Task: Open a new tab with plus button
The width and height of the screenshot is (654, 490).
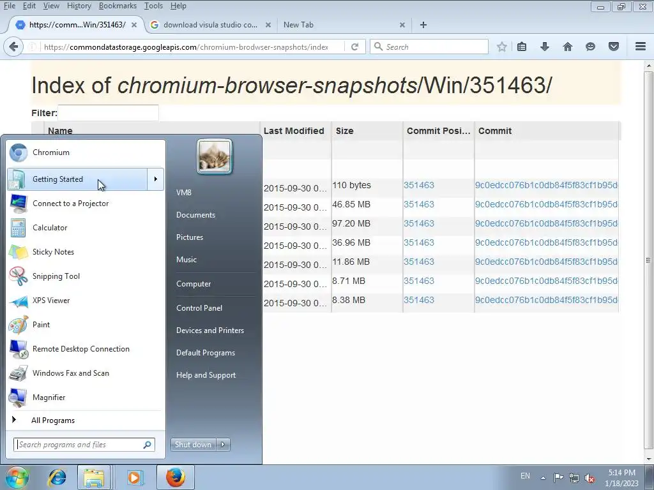Action: [423, 25]
